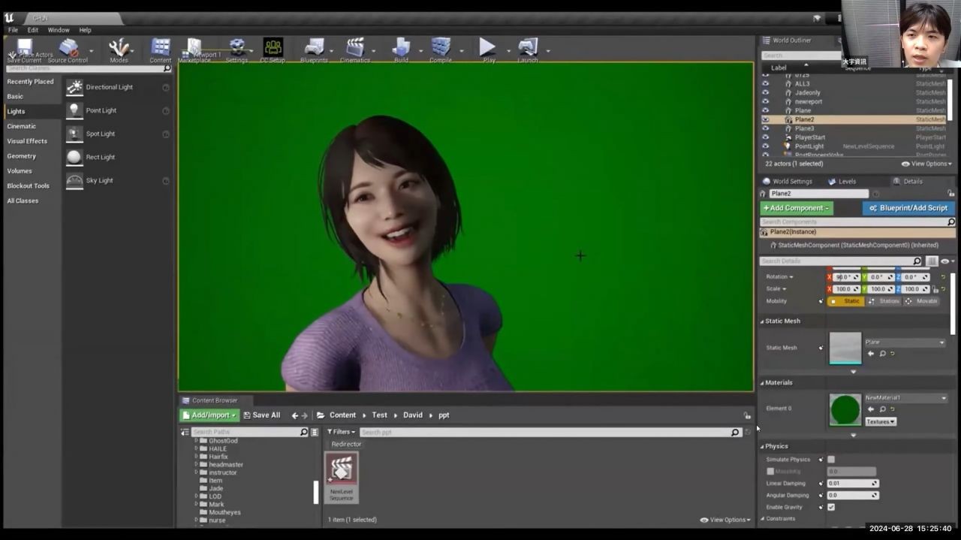Screen dimensions: 961x540
Task: Click the Launch toolbar icon
Action: pyautogui.click(x=528, y=48)
